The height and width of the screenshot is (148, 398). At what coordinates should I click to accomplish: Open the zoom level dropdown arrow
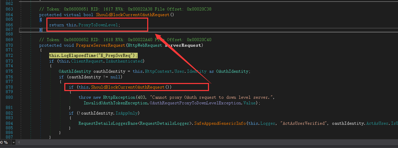pos(14,142)
